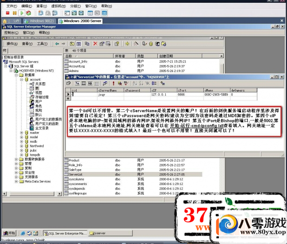Click table list scrollbar up arrow
This screenshot has width=287, height=244.
click(222, 56)
